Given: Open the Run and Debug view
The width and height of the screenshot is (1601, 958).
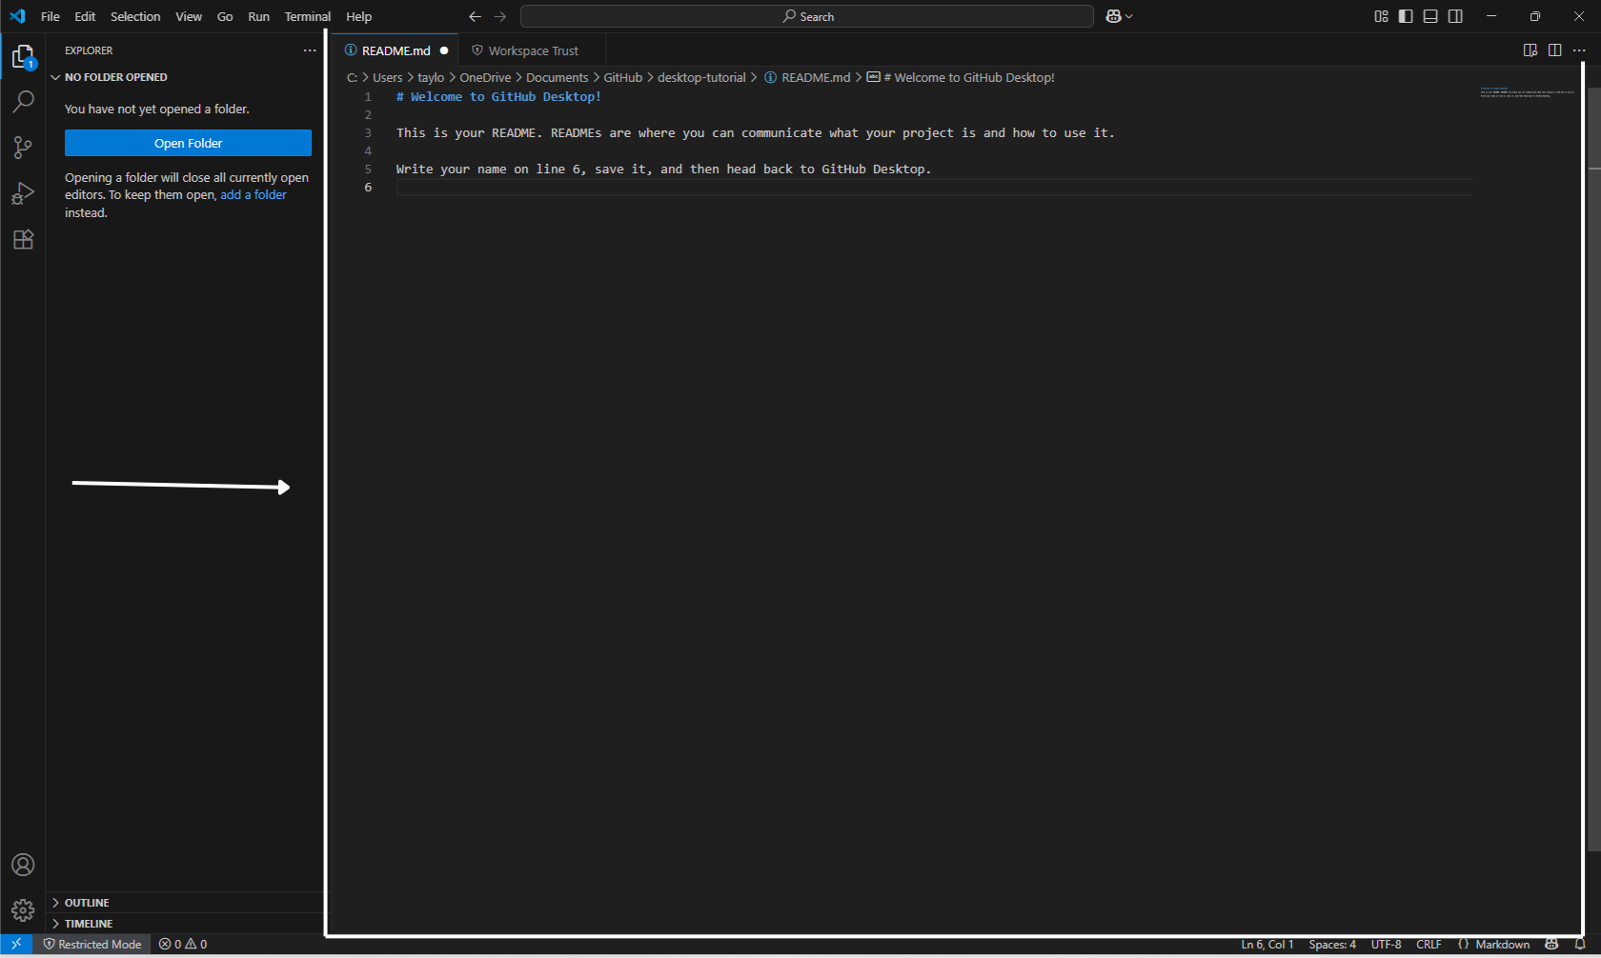Looking at the screenshot, I should [23, 193].
